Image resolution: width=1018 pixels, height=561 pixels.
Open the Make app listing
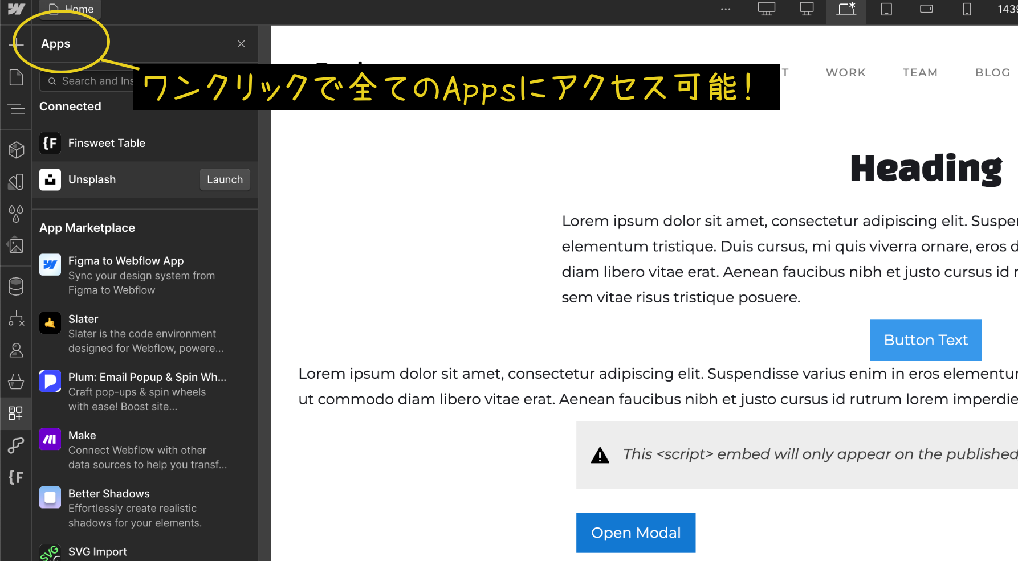pyautogui.click(x=145, y=449)
